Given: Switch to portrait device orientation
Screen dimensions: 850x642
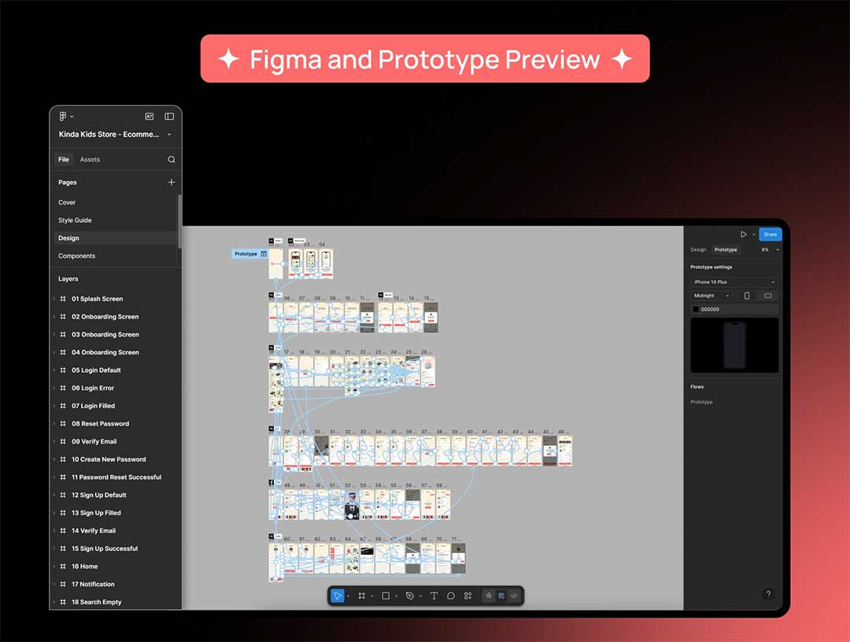Looking at the screenshot, I should coord(746,296).
